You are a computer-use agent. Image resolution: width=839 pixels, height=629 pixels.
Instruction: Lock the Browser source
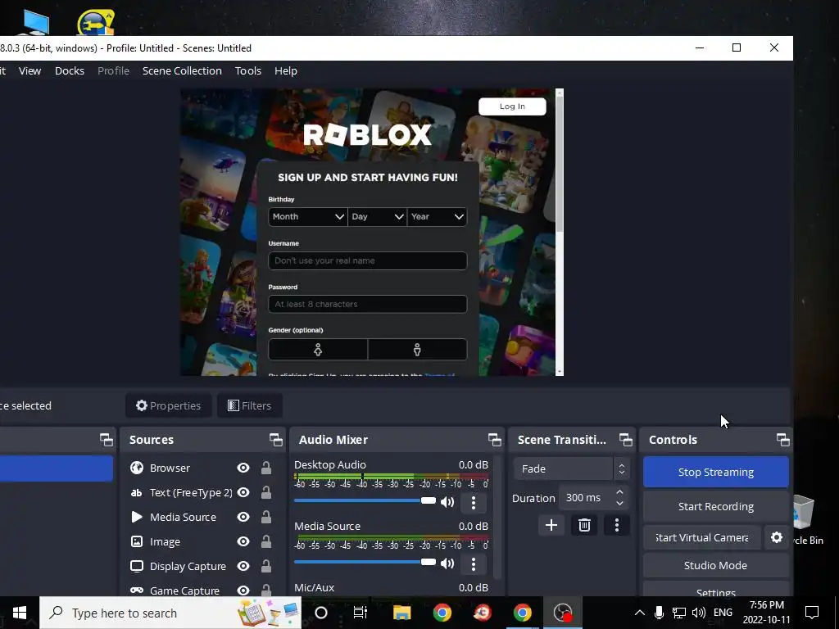tap(266, 468)
